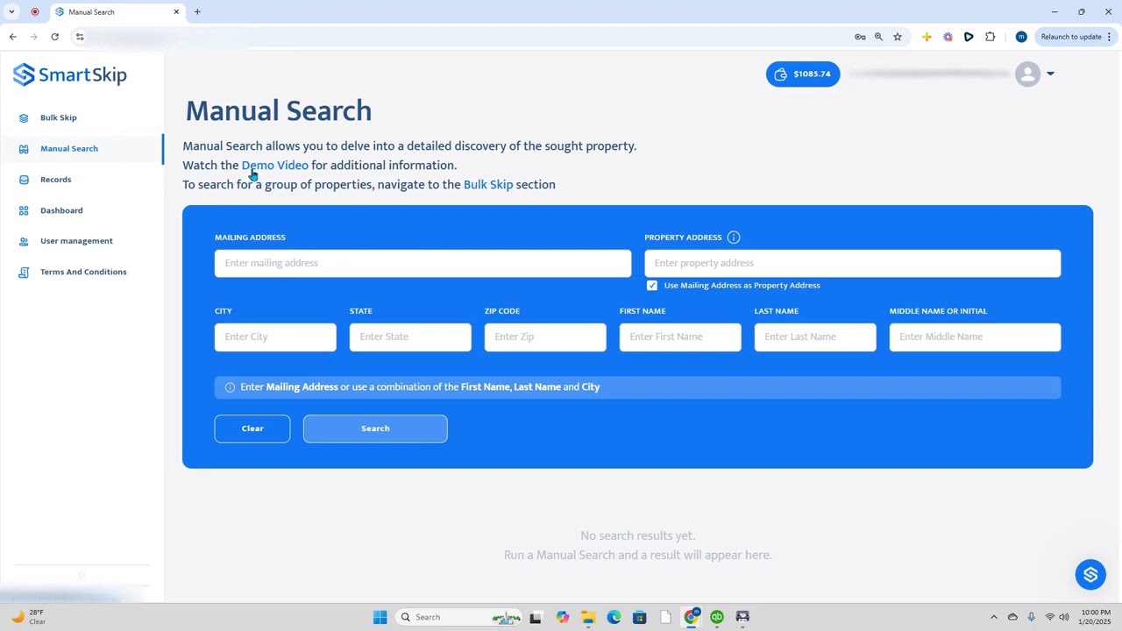Click Relaunch to update button
Viewport: 1122px width, 631px height.
click(1076, 37)
